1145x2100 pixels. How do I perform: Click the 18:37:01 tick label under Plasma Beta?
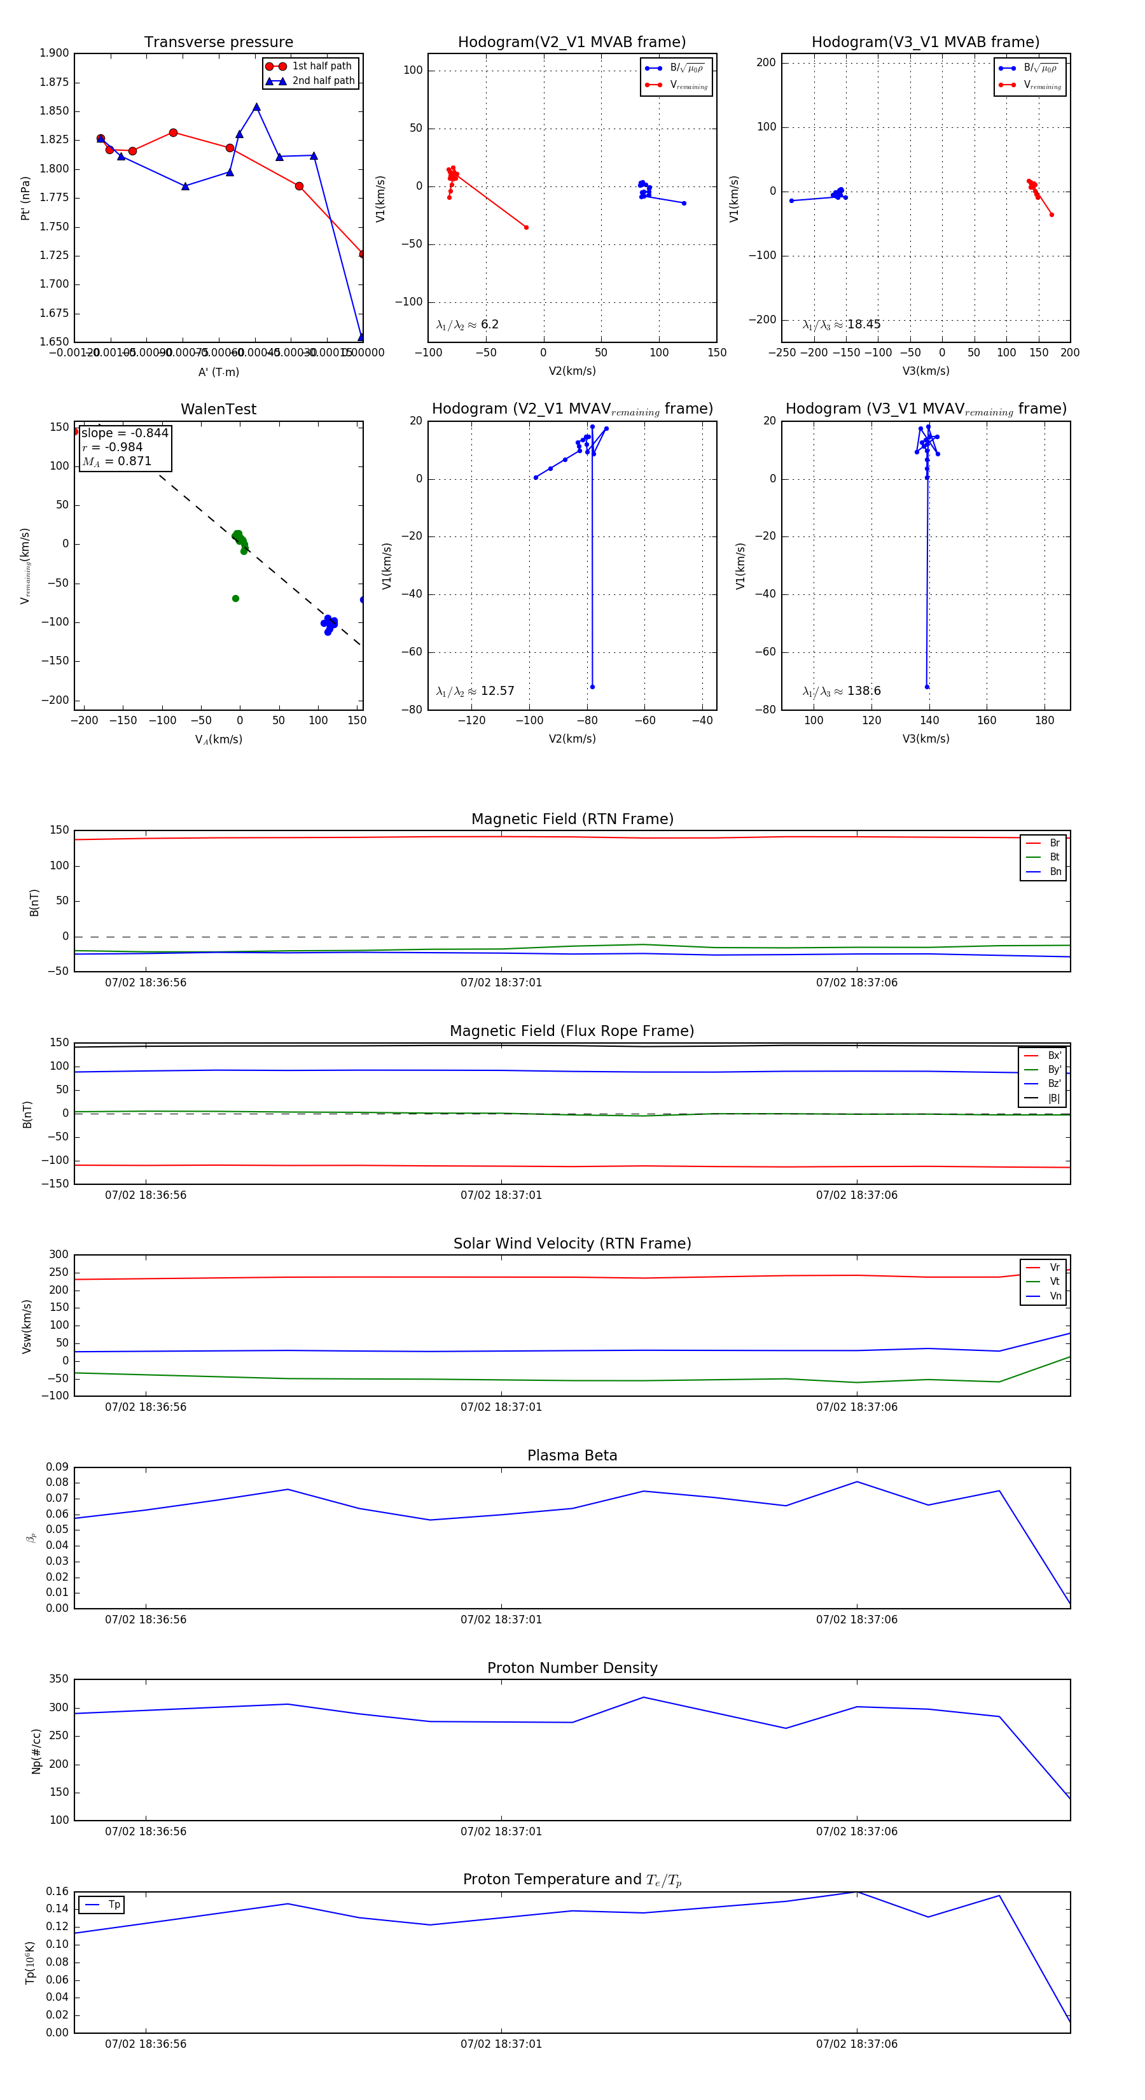501,1619
